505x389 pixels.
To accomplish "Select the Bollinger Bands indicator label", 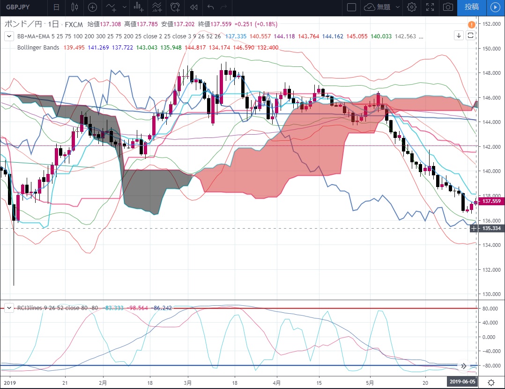I will (x=38, y=48).
